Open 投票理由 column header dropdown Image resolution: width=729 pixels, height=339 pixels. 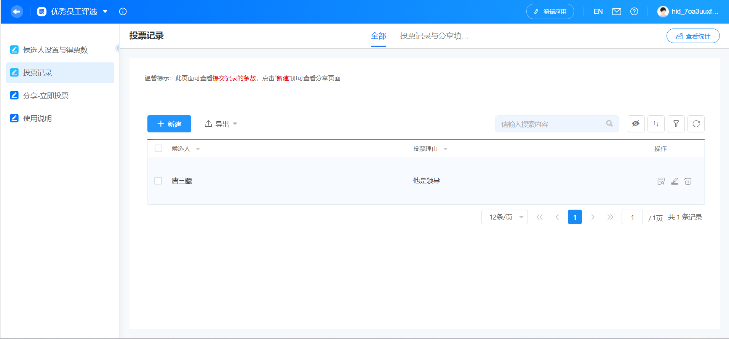click(x=445, y=149)
